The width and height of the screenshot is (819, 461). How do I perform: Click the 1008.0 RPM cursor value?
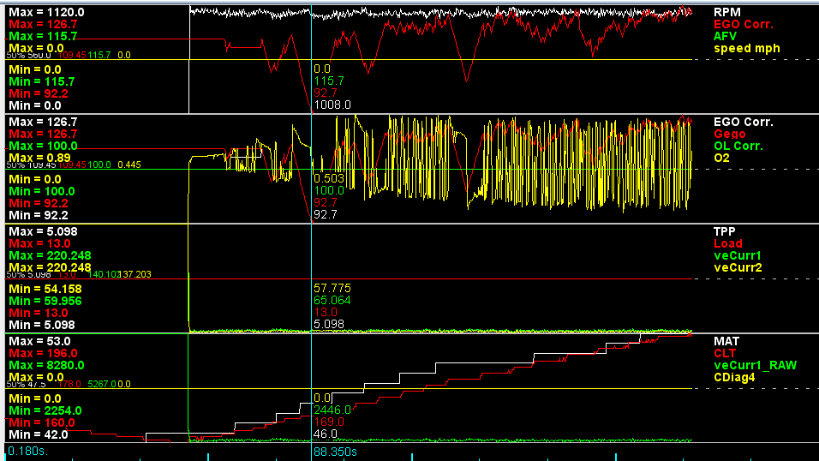click(x=332, y=105)
